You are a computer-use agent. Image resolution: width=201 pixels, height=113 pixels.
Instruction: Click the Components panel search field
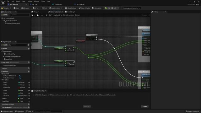(19, 15)
